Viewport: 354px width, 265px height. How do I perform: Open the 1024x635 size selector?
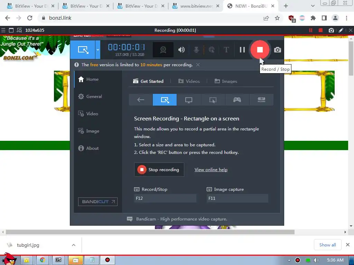point(35,30)
